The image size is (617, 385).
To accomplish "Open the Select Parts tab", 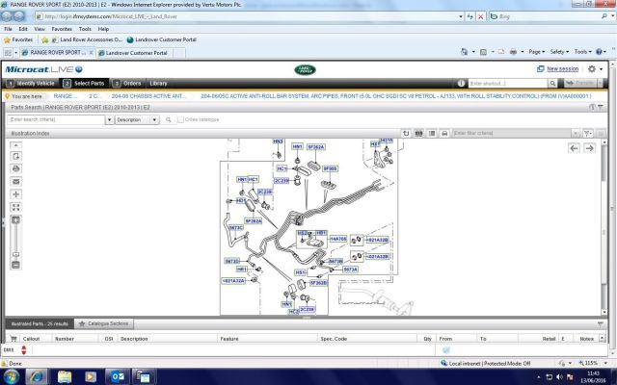I will 84,84.
